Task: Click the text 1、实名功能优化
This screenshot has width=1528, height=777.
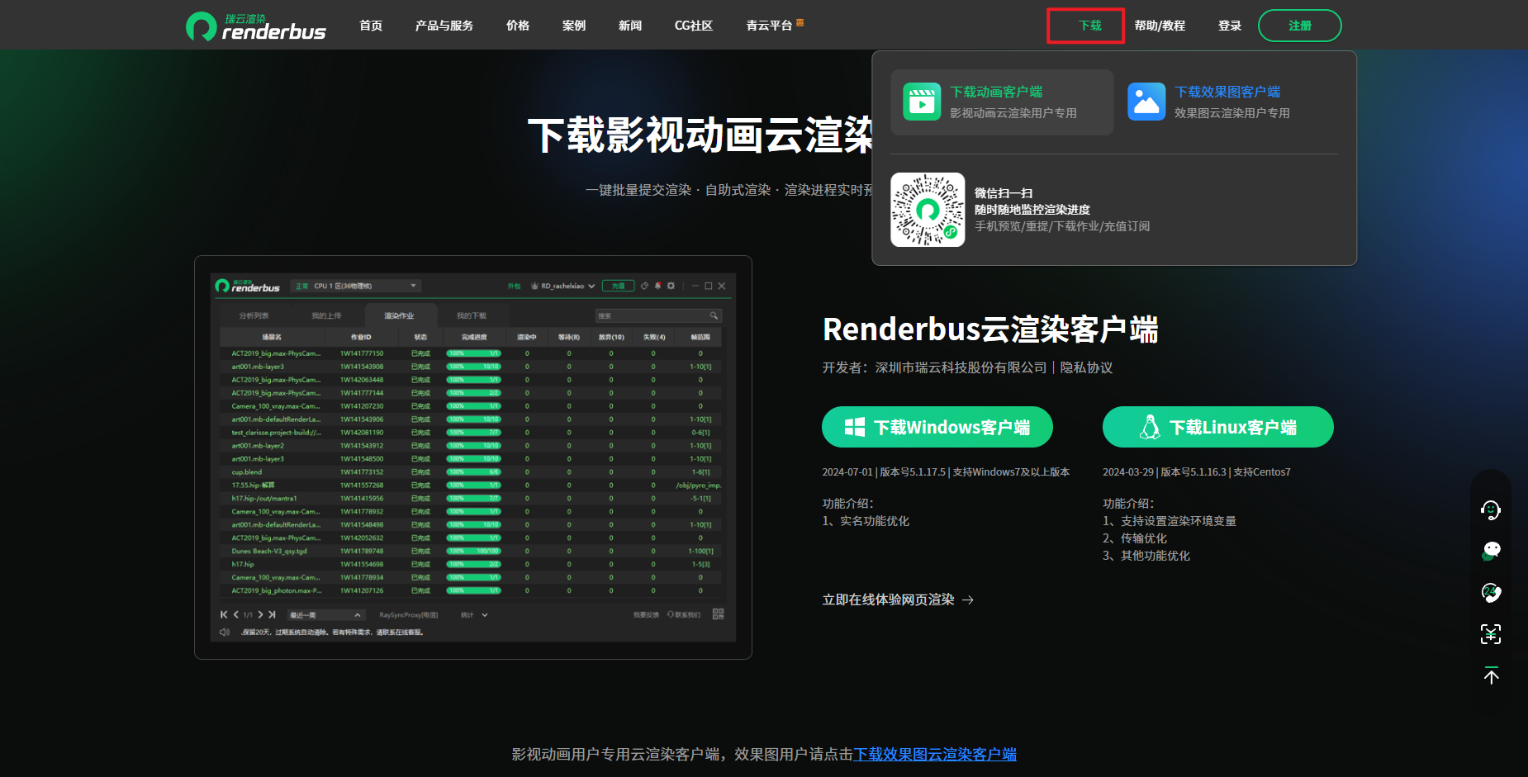Action: pyautogui.click(x=866, y=521)
